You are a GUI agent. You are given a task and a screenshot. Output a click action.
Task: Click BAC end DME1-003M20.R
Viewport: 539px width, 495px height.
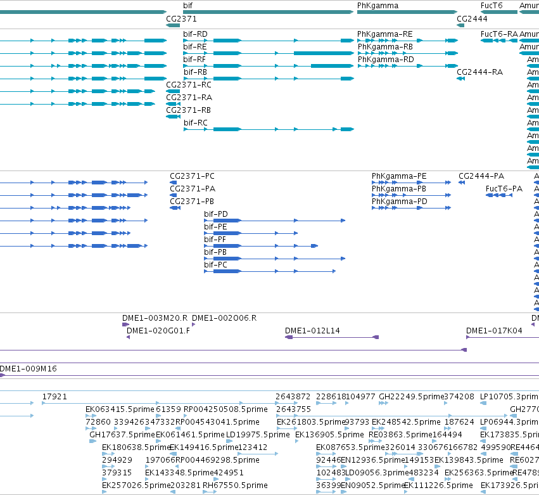pyautogui.click(x=126, y=325)
